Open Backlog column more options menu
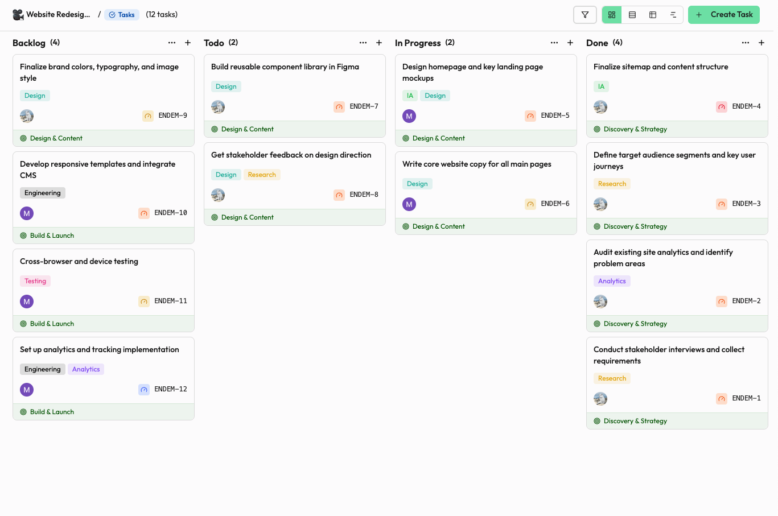Image resolution: width=778 pixels, height=516 pixels. click(172, 43)
